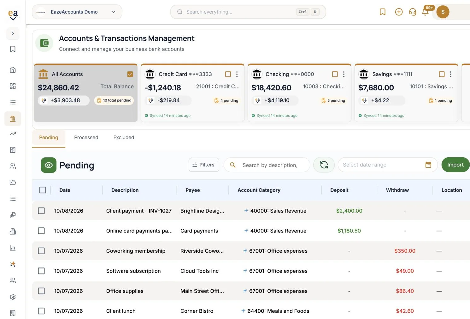The image size is (470, 319).
Task: Switch to the Pending tab
Action: (49, 138)
